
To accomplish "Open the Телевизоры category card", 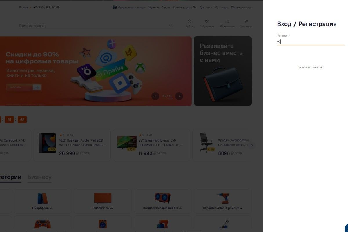I will tap(102, 201).
